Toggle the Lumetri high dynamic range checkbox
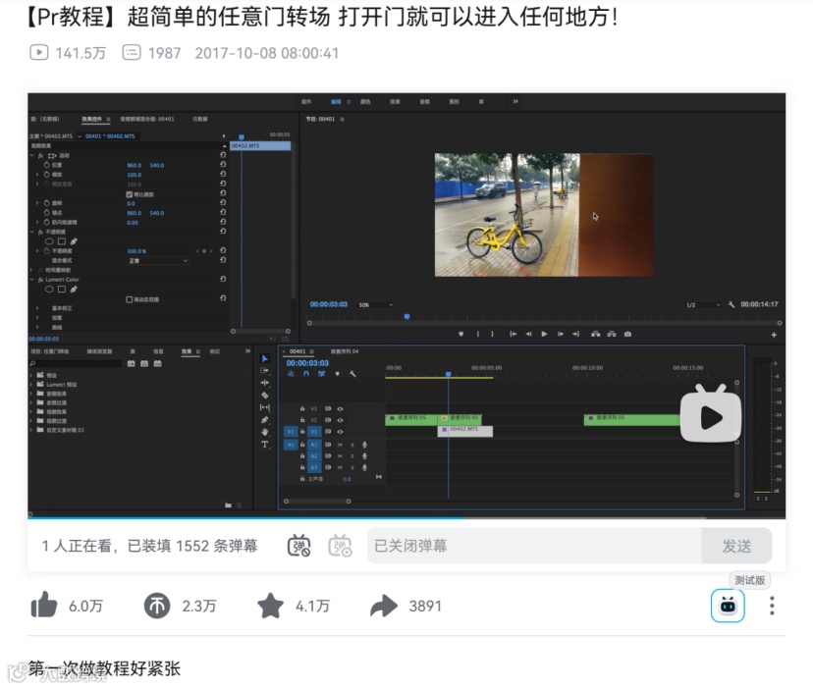Screen dimensions: 813x689 click(x=129, y=299)
